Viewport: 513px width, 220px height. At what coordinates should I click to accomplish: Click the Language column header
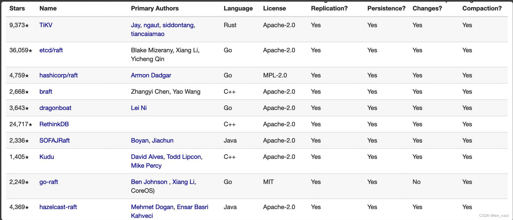(x=238, y=9)
